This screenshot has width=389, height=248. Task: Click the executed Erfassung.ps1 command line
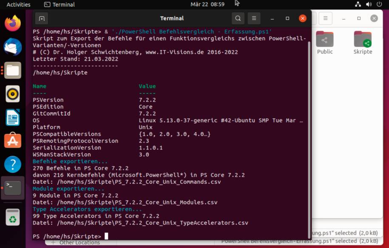point(152,31)
